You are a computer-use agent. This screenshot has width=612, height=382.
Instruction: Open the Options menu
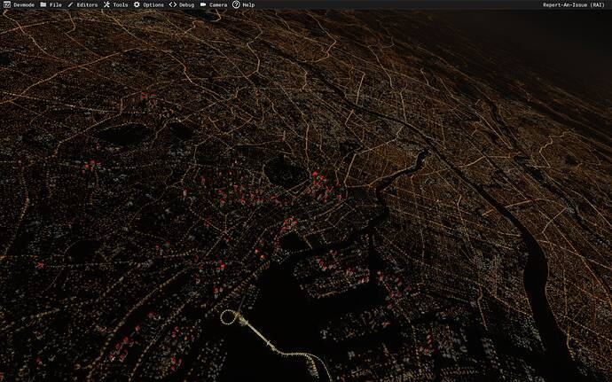[148, 5]
